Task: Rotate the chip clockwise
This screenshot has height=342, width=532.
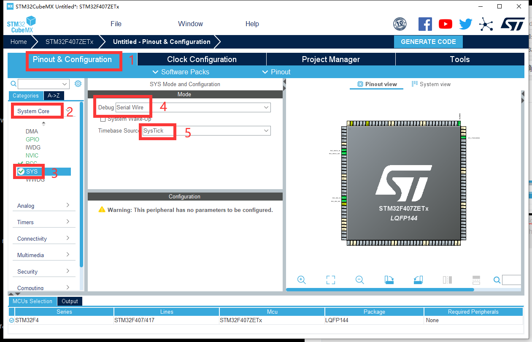Action: (389, 280)
